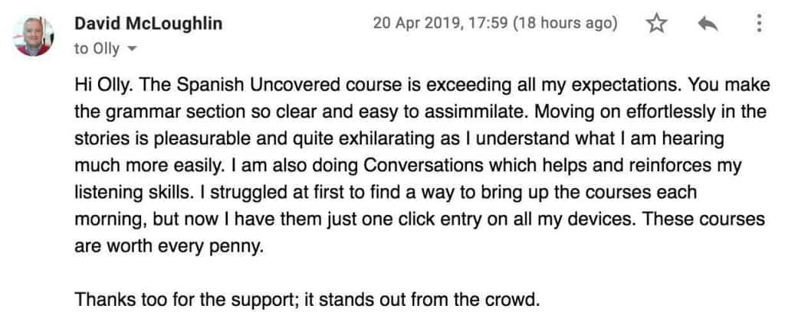
Task: Expand recipient details arrow next to Olly
Action: click(132, 49)
